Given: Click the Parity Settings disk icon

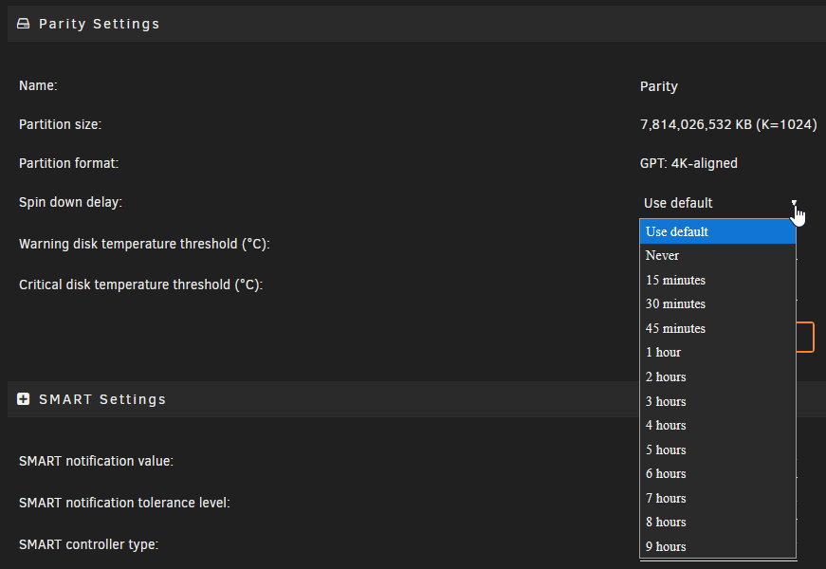Looking at the screenshot, I should 23,24.
